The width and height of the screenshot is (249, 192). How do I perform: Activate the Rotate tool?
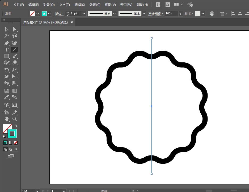7,70
